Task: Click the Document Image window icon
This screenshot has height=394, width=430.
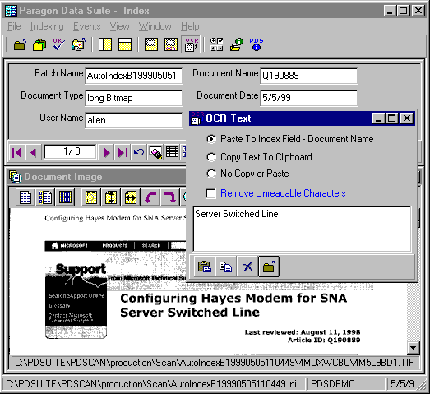Action: (16, 177)
